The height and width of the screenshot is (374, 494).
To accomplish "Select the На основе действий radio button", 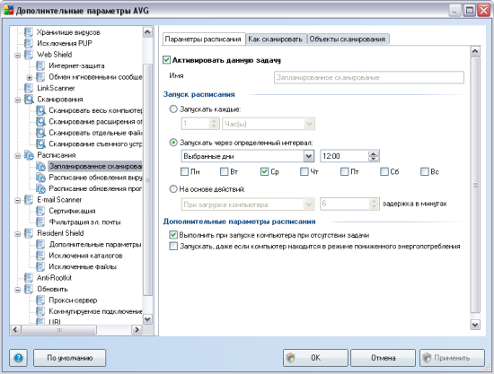I will [x=173, y=188].
